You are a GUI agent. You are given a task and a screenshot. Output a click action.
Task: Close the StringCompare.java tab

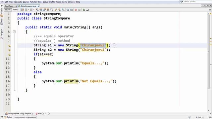(x=38, y=6)
